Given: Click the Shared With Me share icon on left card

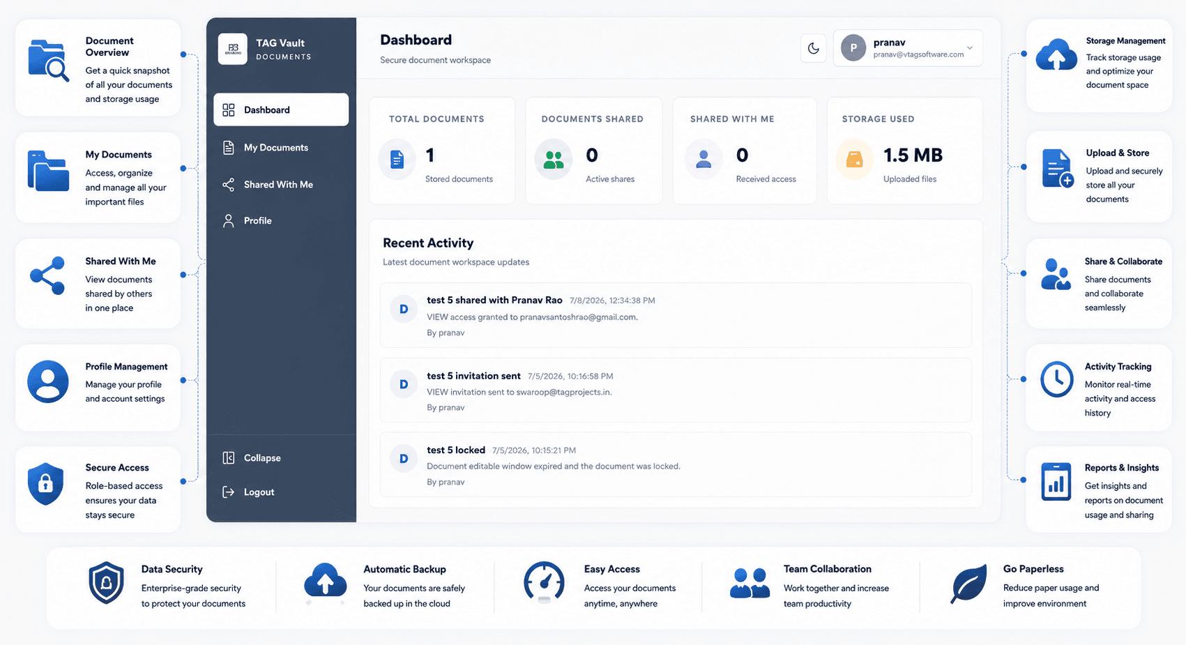Looking at the screenshot, I should (x=47, y=275).
